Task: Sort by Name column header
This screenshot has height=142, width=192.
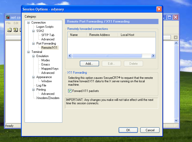Action: pos(77,35)
